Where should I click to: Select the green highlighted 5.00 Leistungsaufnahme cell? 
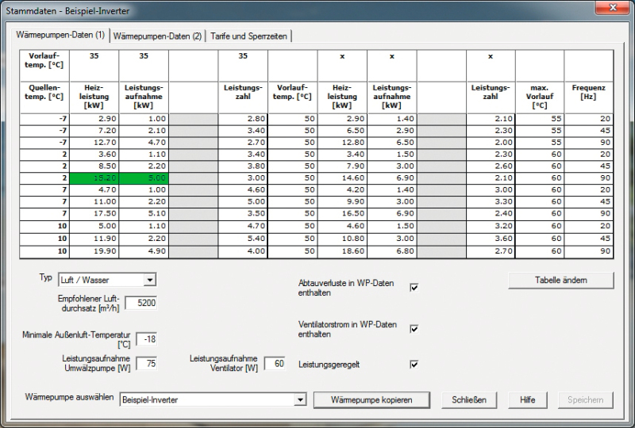pos(144,178)
